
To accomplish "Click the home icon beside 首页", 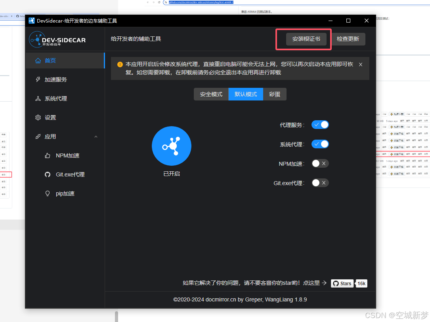I will [38, 61].
